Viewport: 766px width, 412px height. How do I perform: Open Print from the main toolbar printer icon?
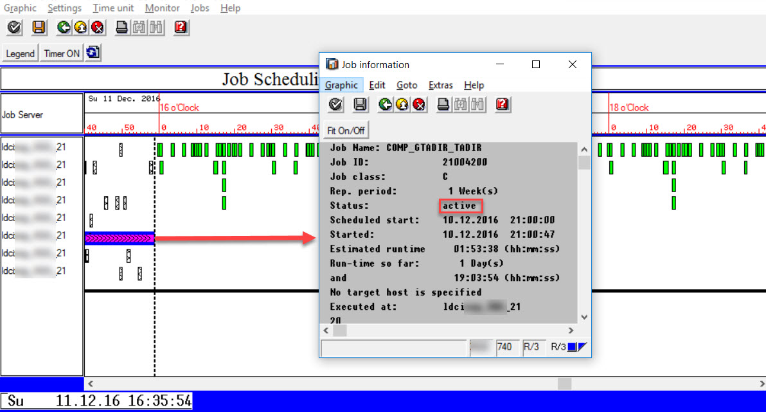pos(121,28)
